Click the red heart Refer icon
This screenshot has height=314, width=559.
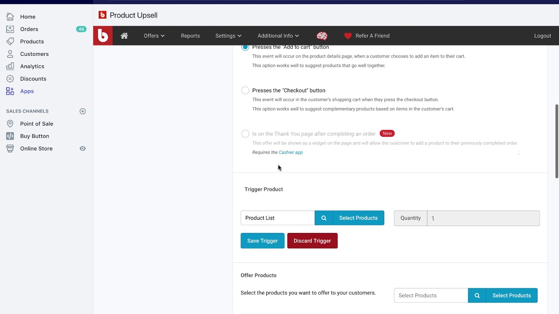[x=348, y=36]
